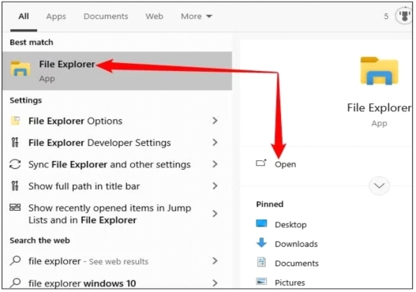Image resolution: width=416 pixels, height=292 pixels.
Task: Open pinned Downloads folder
Action: coord(296,244)
